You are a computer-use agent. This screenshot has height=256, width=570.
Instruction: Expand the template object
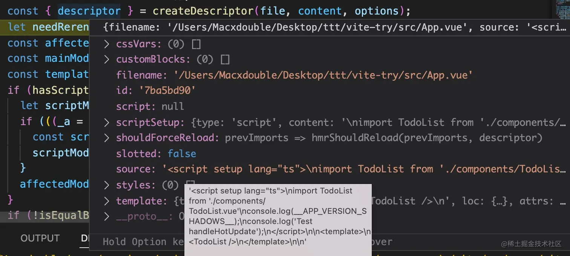point(107,201)
